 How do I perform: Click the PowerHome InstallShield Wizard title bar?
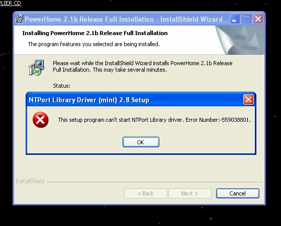point(124,19)
